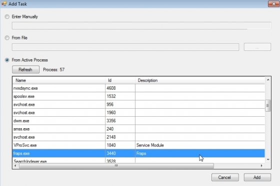The image size is (280, 186).
Task: Click the Add button
Action: pyautogui.click(x=257, y=178)
